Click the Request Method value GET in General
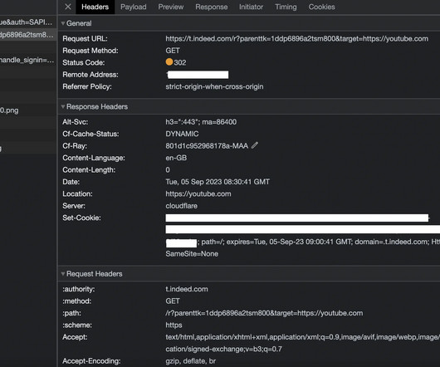The image size is (440, 367). point(173,51)
